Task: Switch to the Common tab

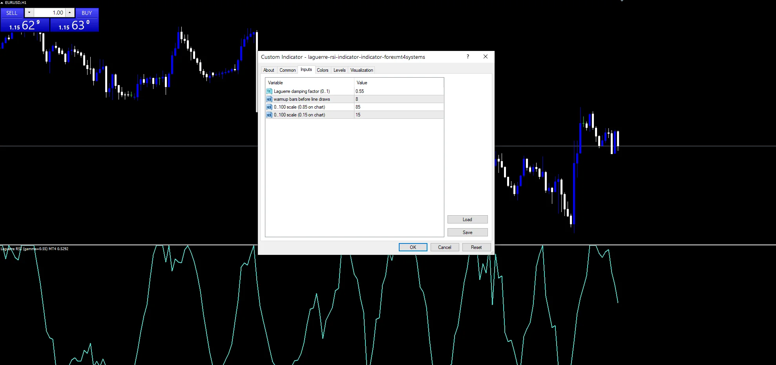Action: (x=288, y=70)
